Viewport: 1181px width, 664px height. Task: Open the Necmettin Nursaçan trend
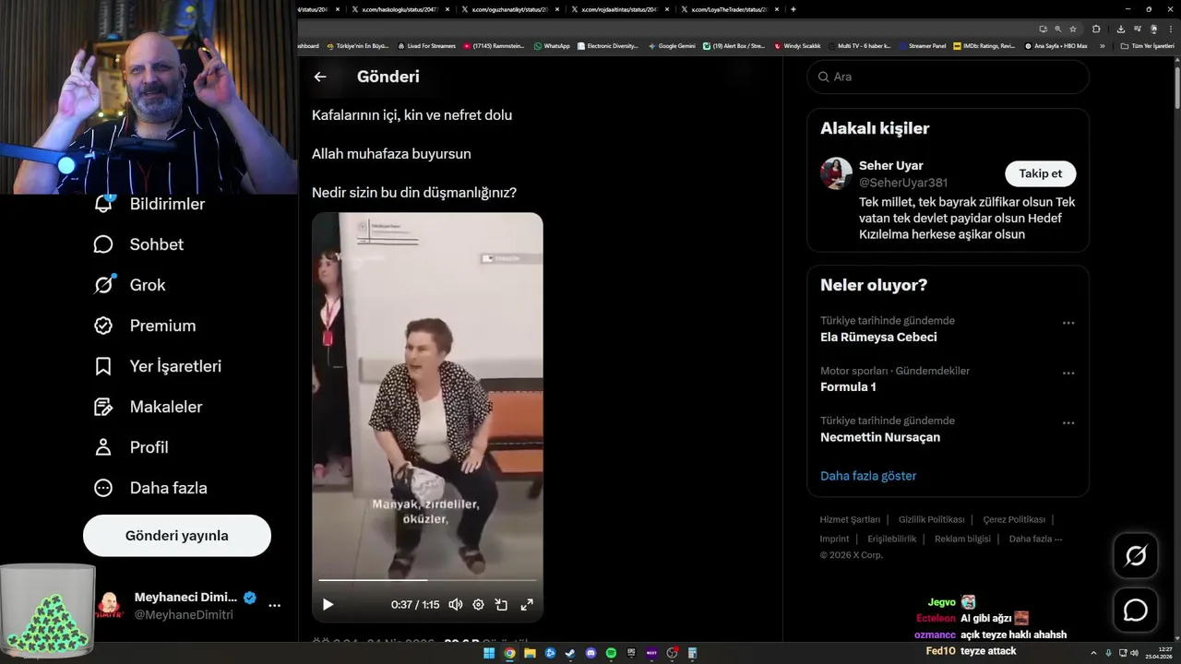tap(880, 437)
